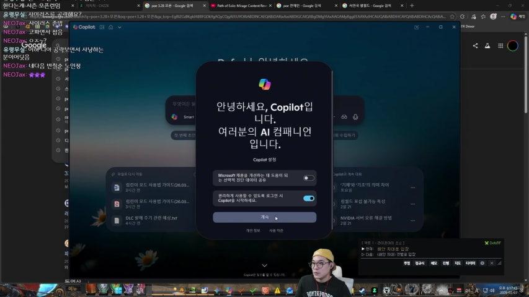The width and height of the screenshot is (529, 297).
Task: Open the red circle app icon in the taskbar
Action: pyautogui.click(x=265, y=290)
